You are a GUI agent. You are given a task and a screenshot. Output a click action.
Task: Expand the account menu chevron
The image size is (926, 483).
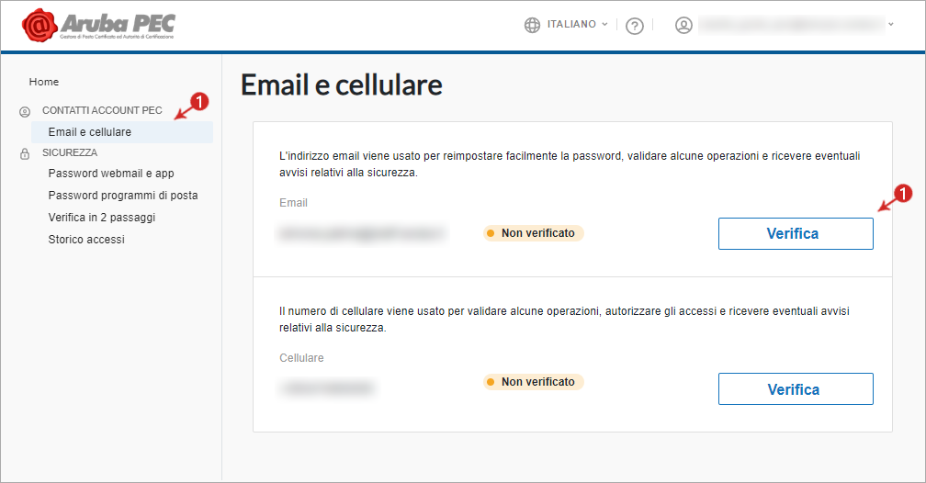click(890, 25)
